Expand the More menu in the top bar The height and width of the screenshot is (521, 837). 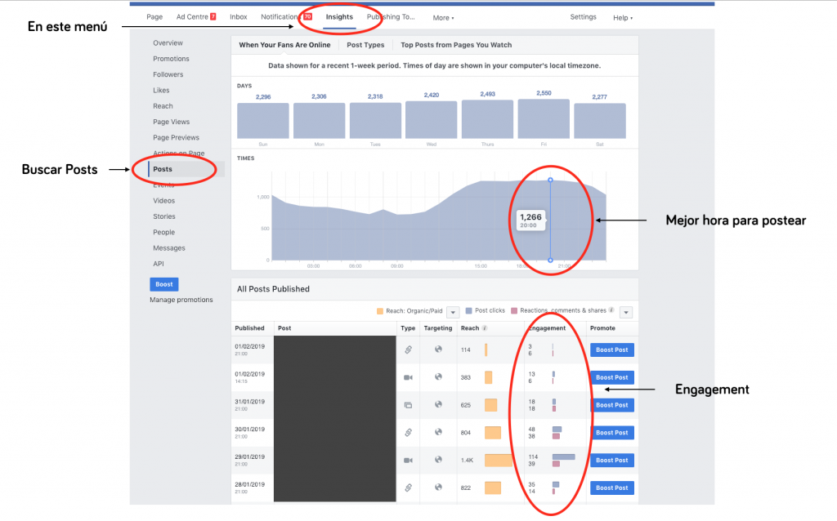tap(443, 17)
